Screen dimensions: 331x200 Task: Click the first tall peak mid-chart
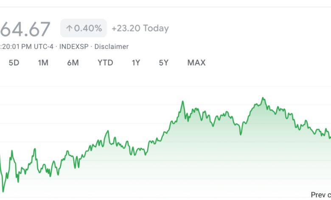click(183, 102)
